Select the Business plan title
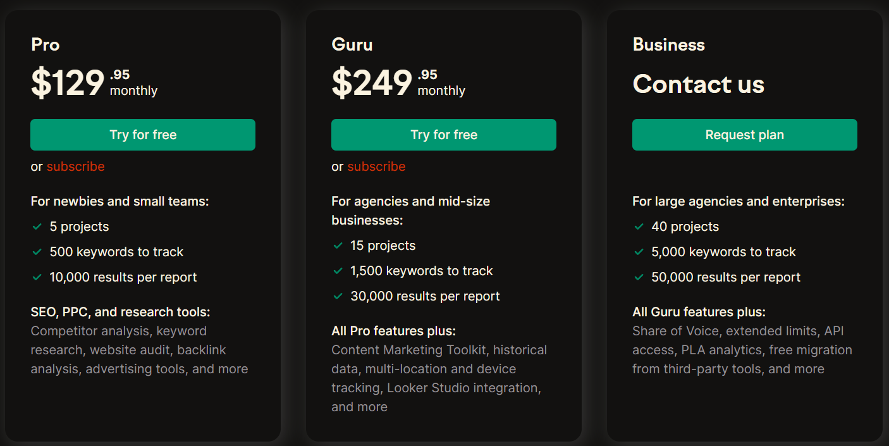The image size is (889, 446). (669, 45)
